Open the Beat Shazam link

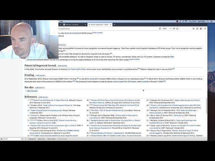(x=32, y=91)
